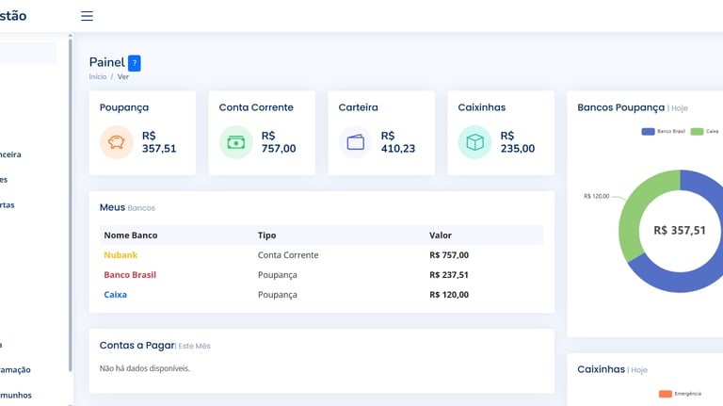Click the sidebar vertical scrollbar

71,188
